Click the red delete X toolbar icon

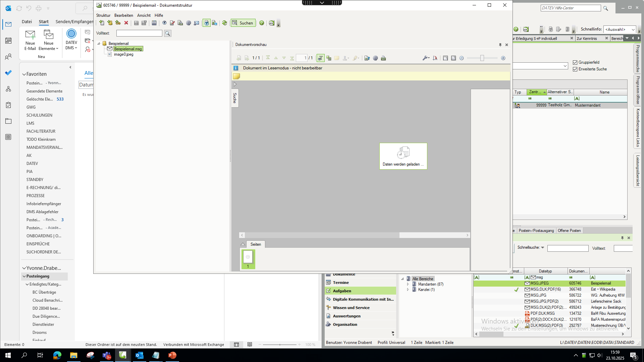coord(126,23)
